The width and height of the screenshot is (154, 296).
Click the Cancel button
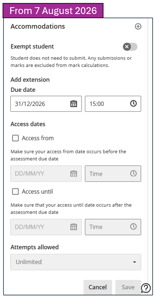(x=98, y=287)
